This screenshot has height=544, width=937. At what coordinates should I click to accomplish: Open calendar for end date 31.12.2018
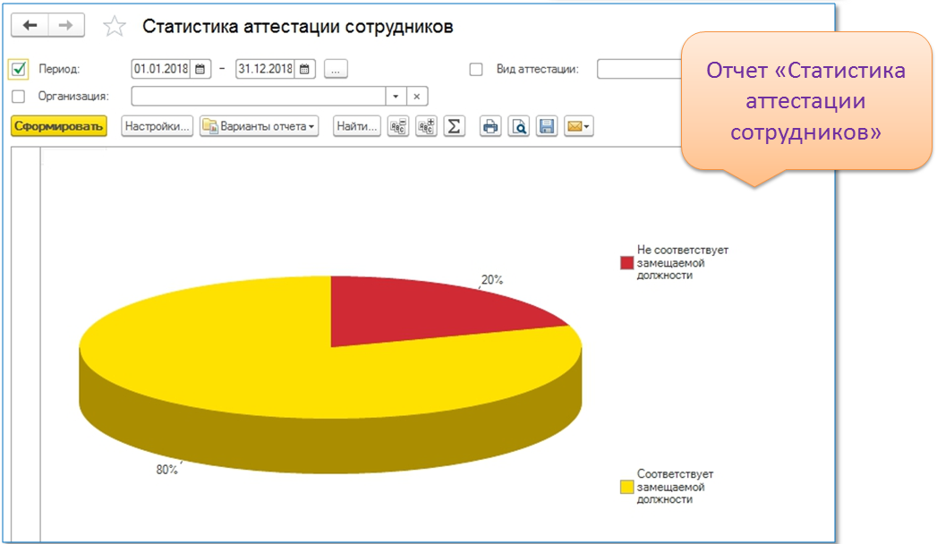coord(305,69)
